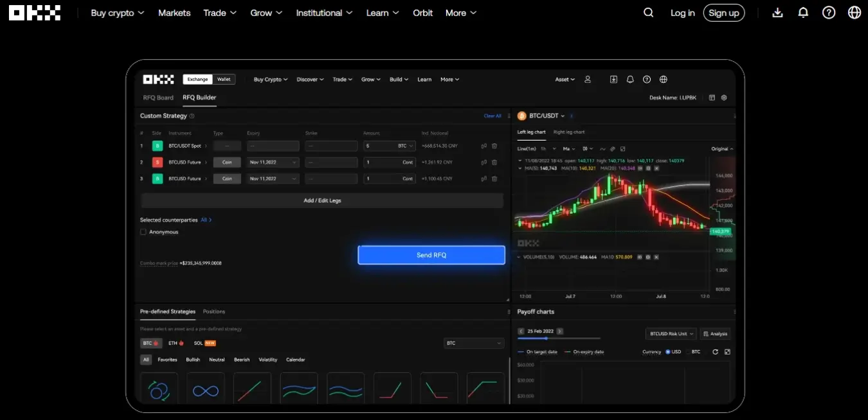Click the Sign up button
This screenshot has width=868, height=420.
tap(724, 13)
